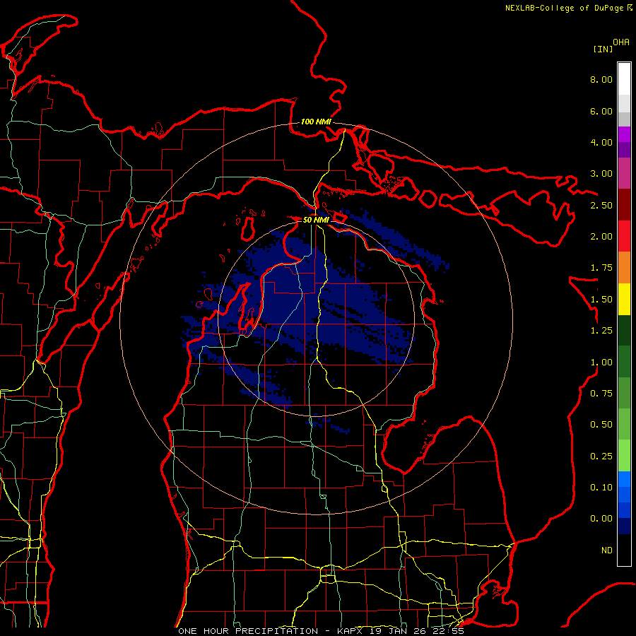The width and height of the screenshot is (636, 636).
Task: Click the 100 NMI range ring label
Action: (x=316, y=122)
